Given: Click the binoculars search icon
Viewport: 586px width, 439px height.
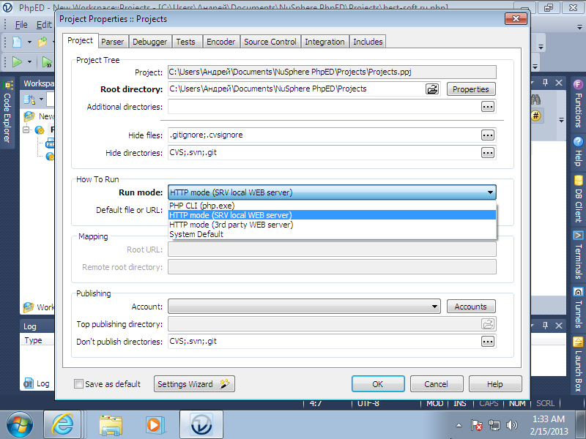Looking at the screenshot, I should [536, 100].
